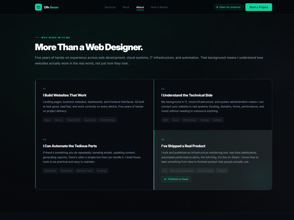Click the 01 card number
294x220 pixels.
tap(44, 89)
